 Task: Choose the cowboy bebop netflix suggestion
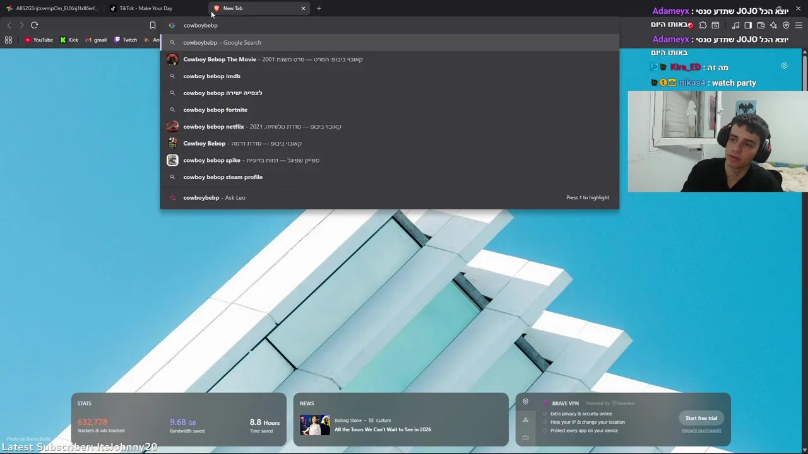(x=389, y=126)
